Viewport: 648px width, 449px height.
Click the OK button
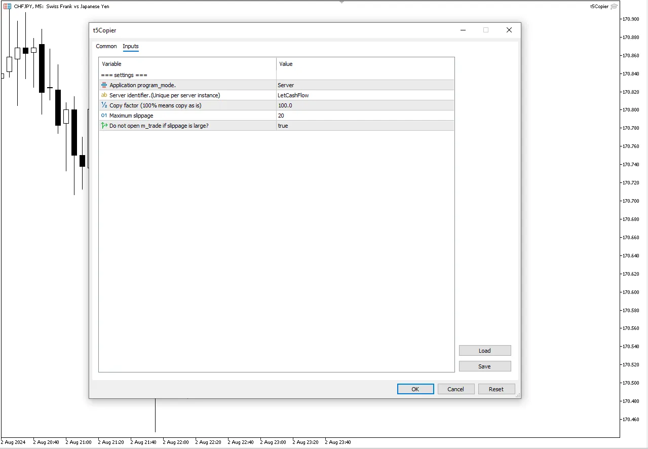pos(415,389)
